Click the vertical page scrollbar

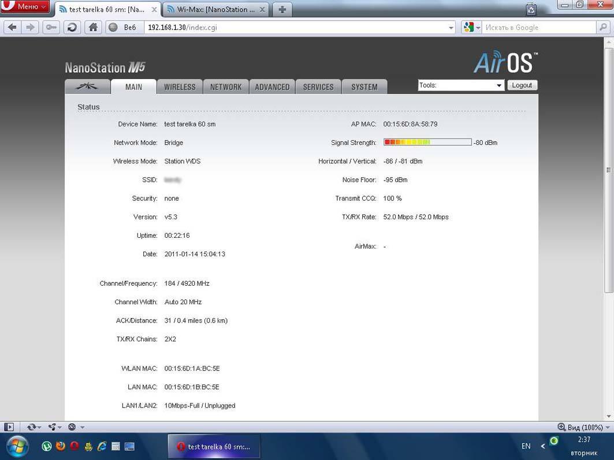608,170
